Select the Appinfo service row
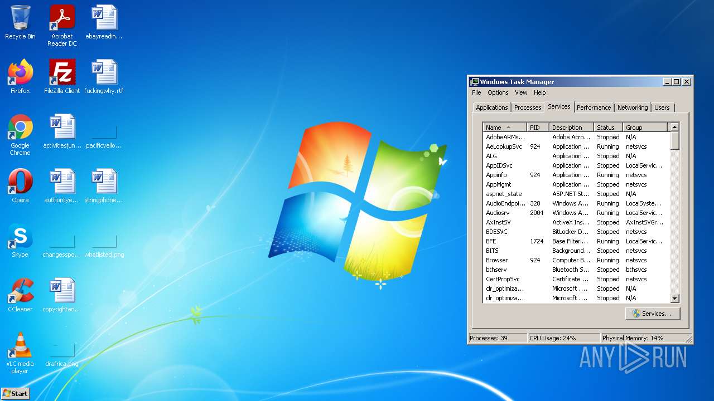The width and height of the screenshot is (714, 401). [576, 175]
